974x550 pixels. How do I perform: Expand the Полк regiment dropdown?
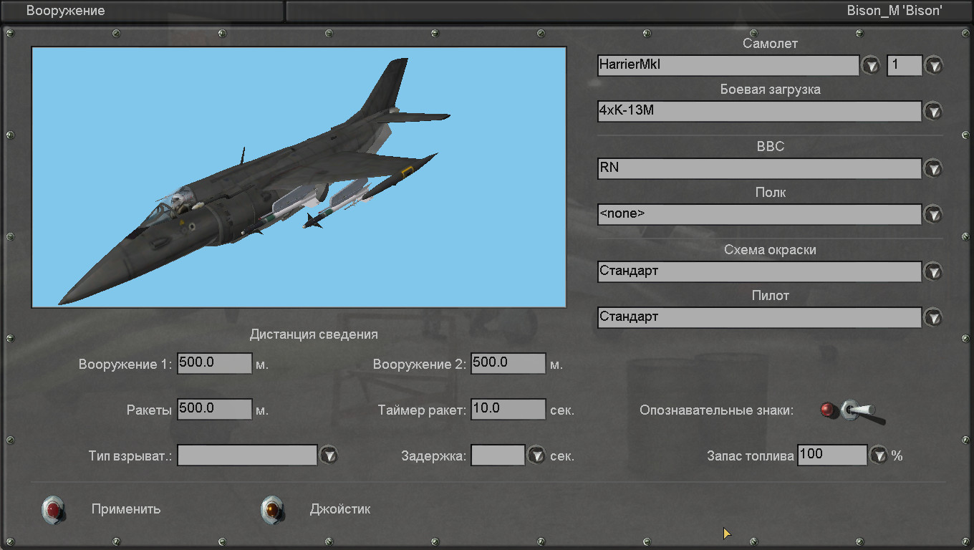click(x=933, y=214)
